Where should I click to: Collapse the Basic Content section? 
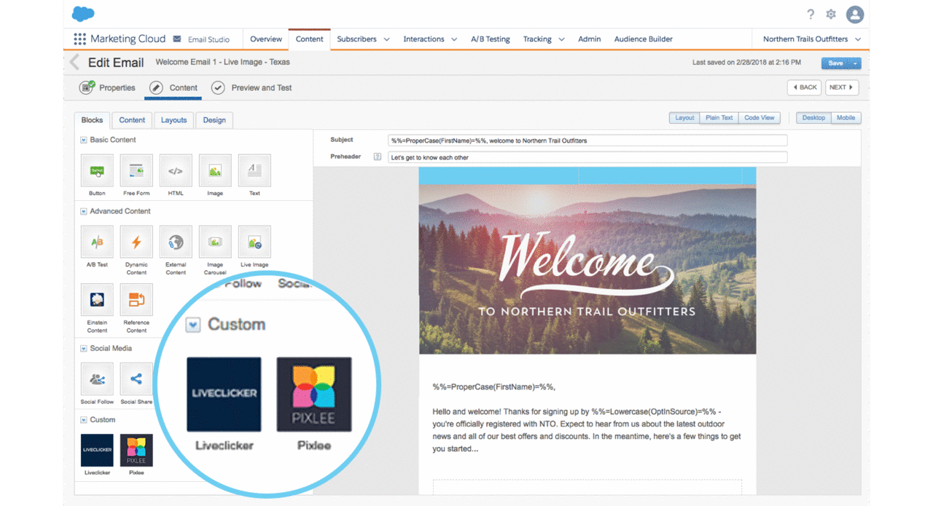click(x=84, y=140)
